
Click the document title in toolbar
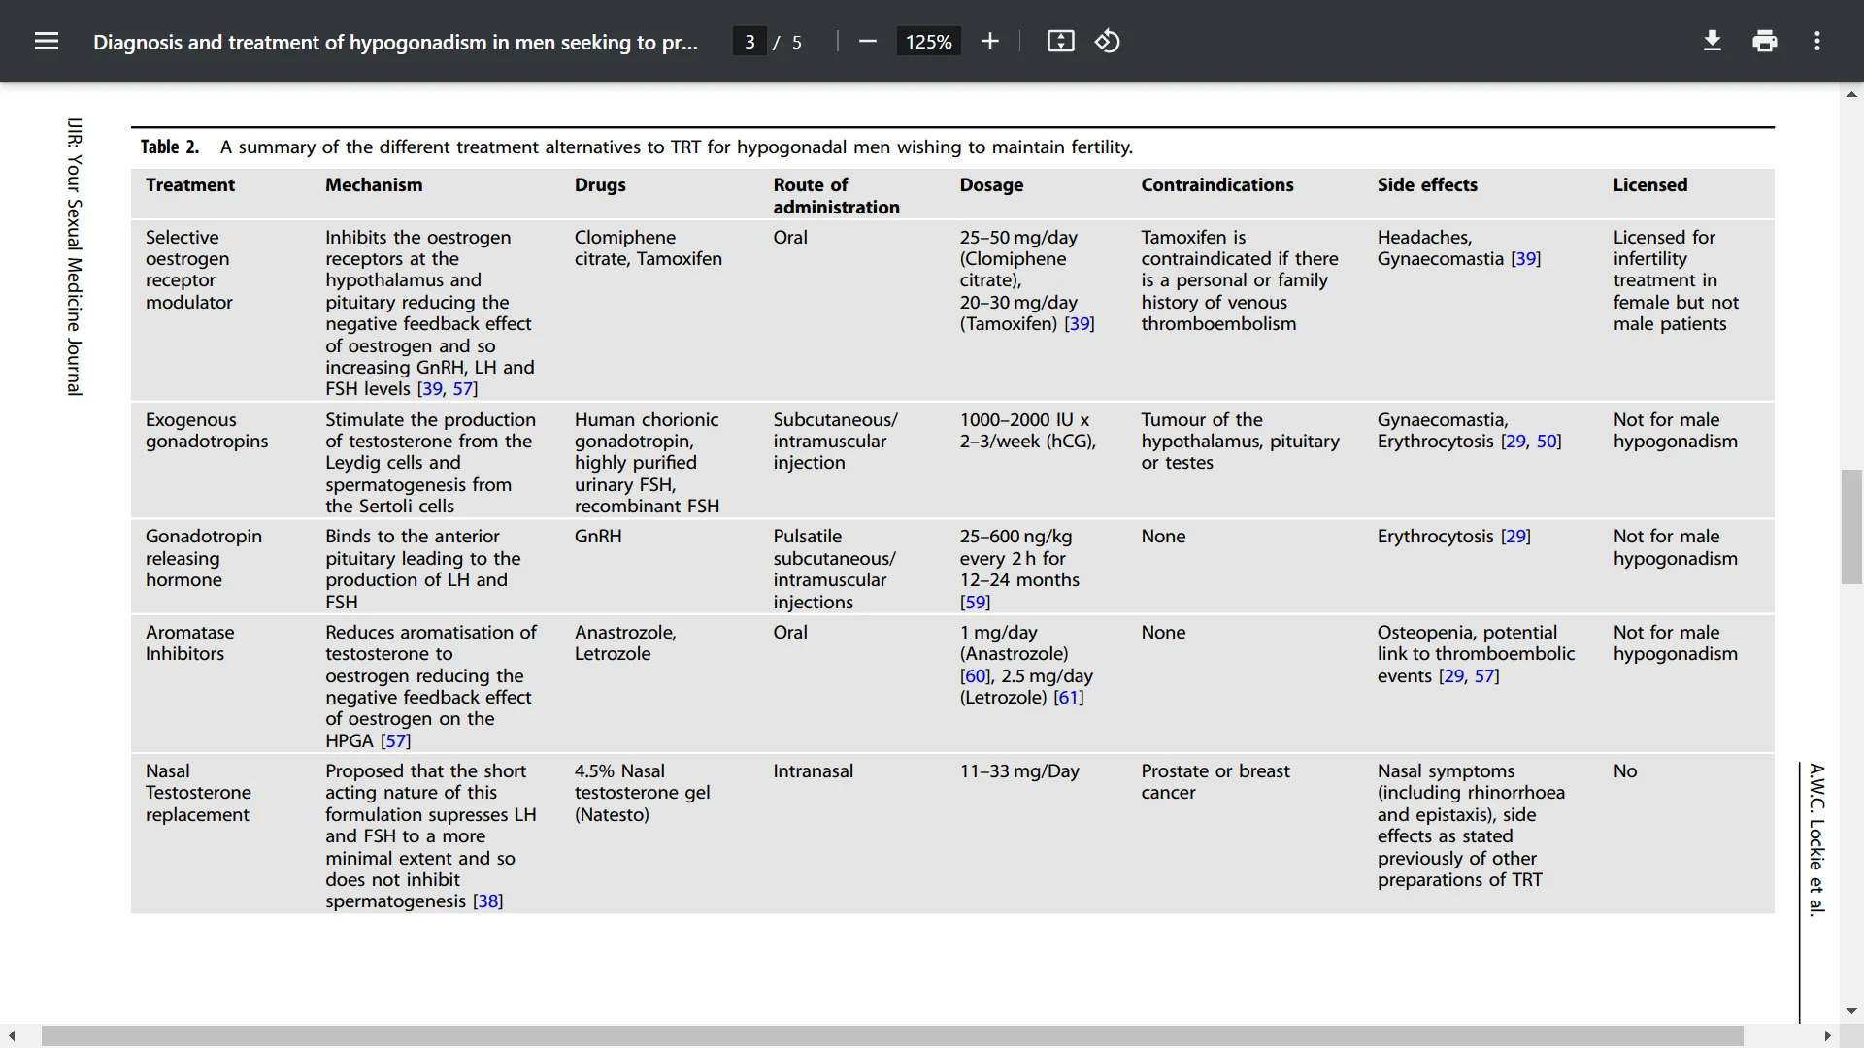click(x=395, y=42)
